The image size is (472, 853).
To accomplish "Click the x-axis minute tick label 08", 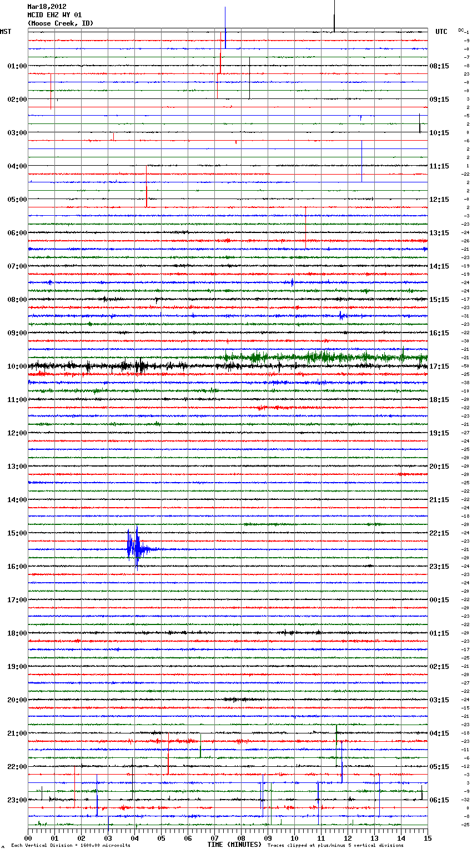I will tap(241, 838).
